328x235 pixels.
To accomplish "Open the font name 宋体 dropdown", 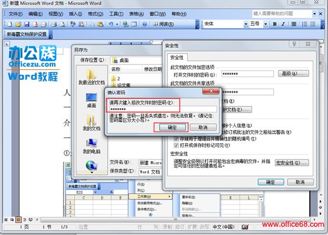I will click(246, 24).
